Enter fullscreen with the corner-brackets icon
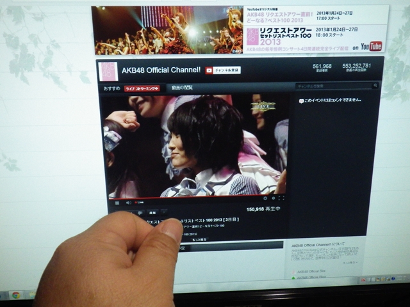Screen dimensions: 410x307 [281, 198]
